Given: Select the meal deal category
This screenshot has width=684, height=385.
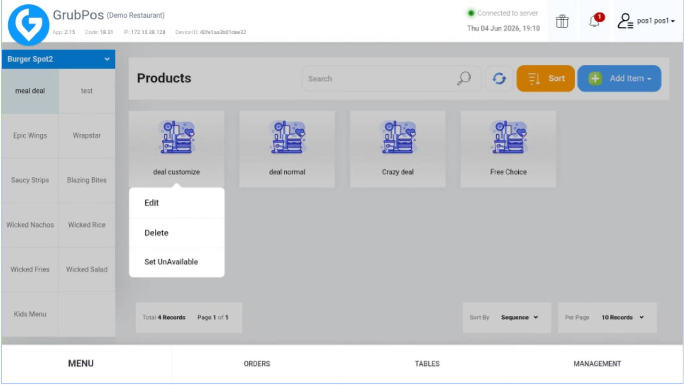Looking at the screenshot, I should (x=30, y=91).
